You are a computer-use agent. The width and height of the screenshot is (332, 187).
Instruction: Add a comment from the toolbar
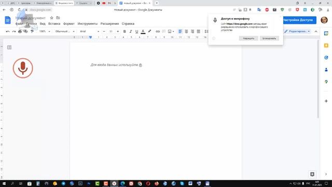pyautogui.click(x=164, y=31)
